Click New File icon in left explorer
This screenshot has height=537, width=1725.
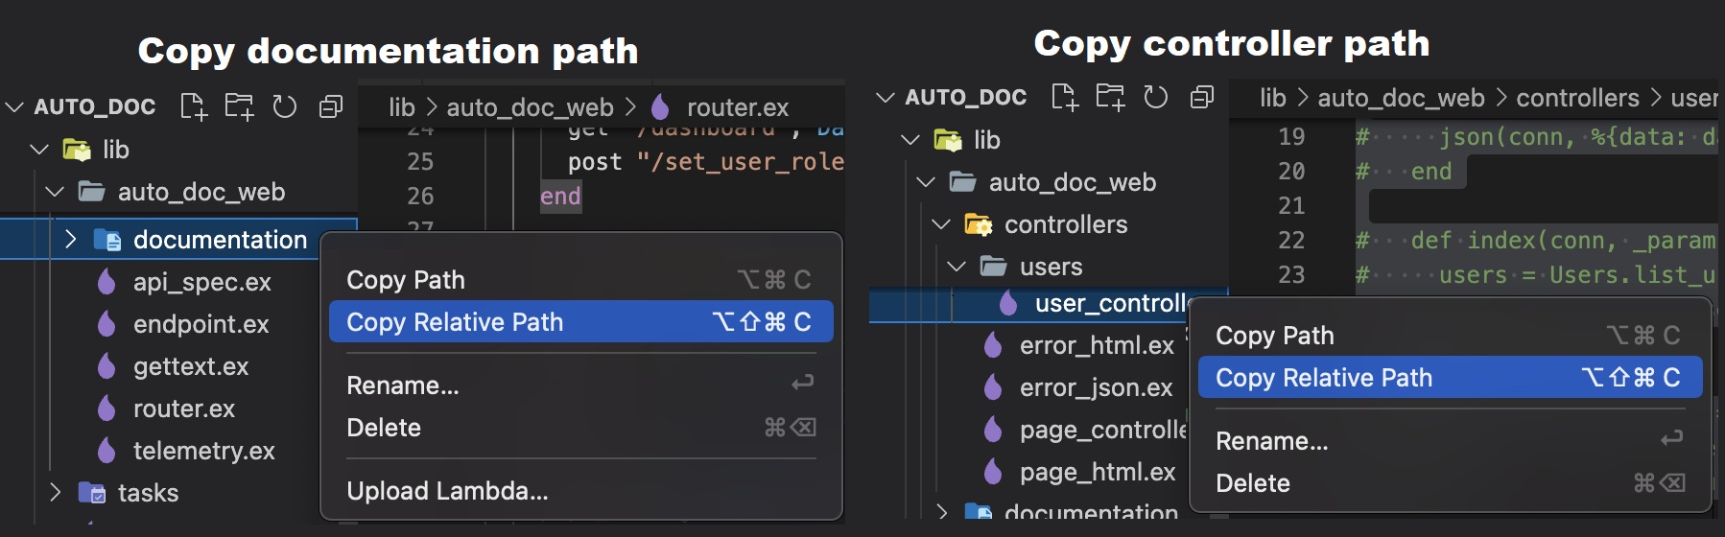(x=194, y=106)
